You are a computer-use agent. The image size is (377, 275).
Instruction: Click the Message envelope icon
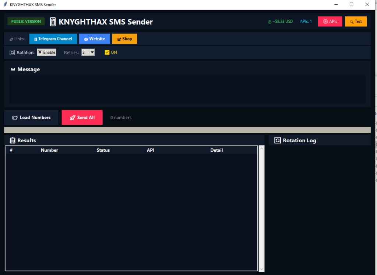13,69
